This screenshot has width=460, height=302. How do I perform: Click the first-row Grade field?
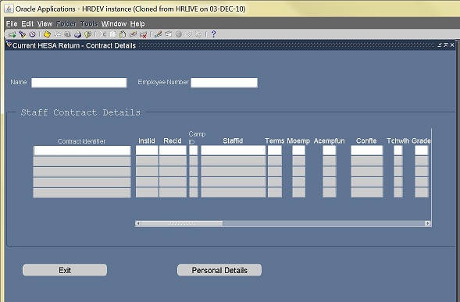[x=422, y=151]
